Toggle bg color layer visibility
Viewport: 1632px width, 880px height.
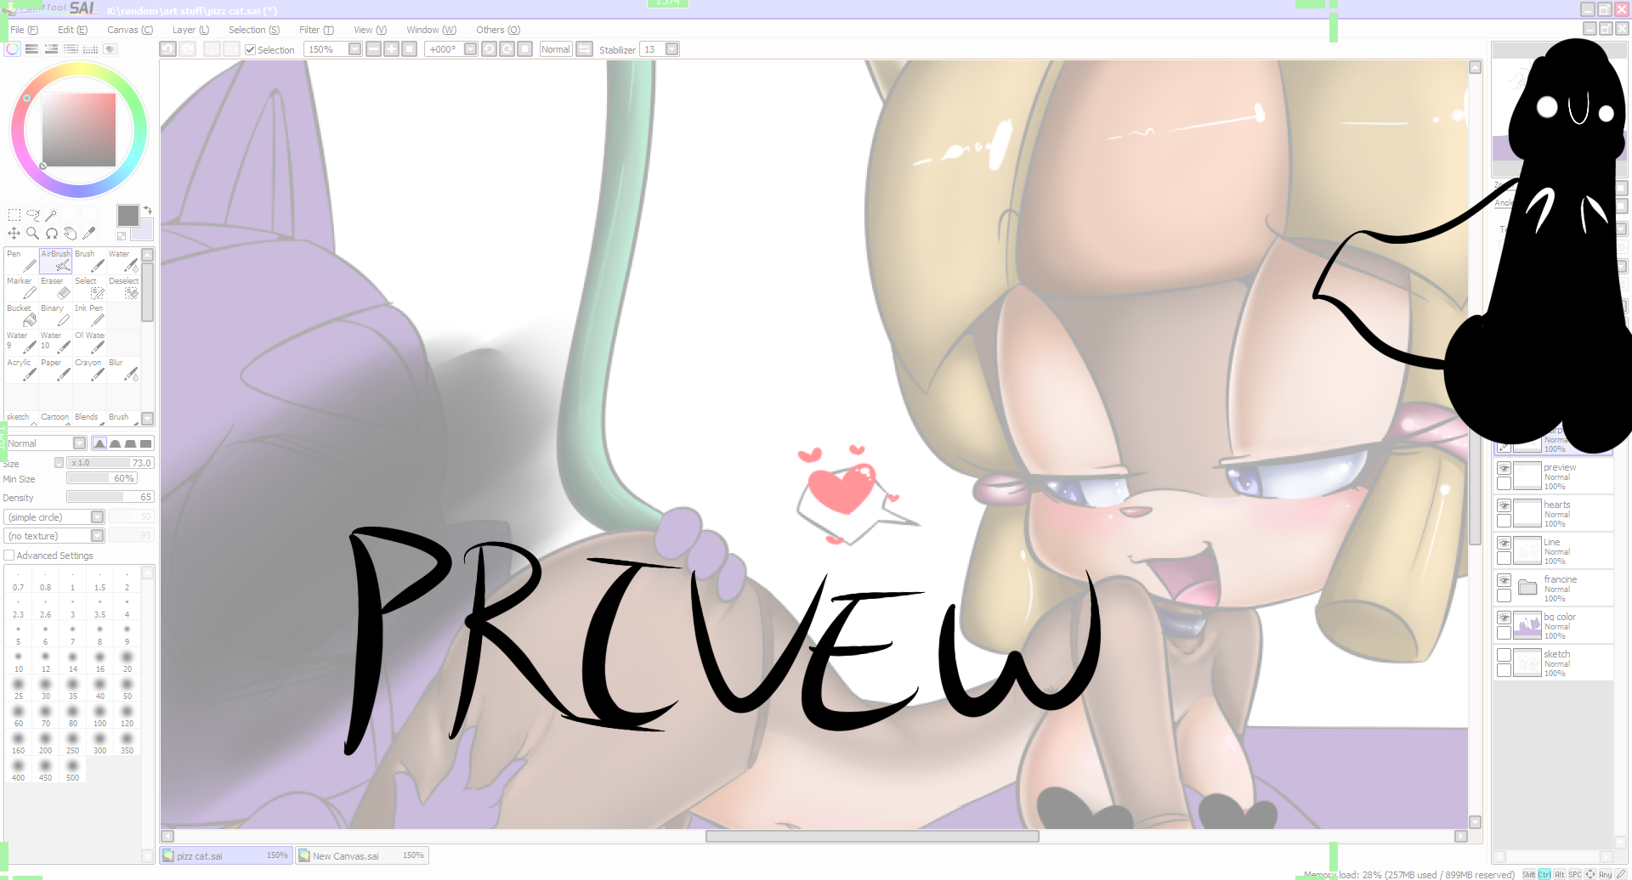coord(1504,618)
